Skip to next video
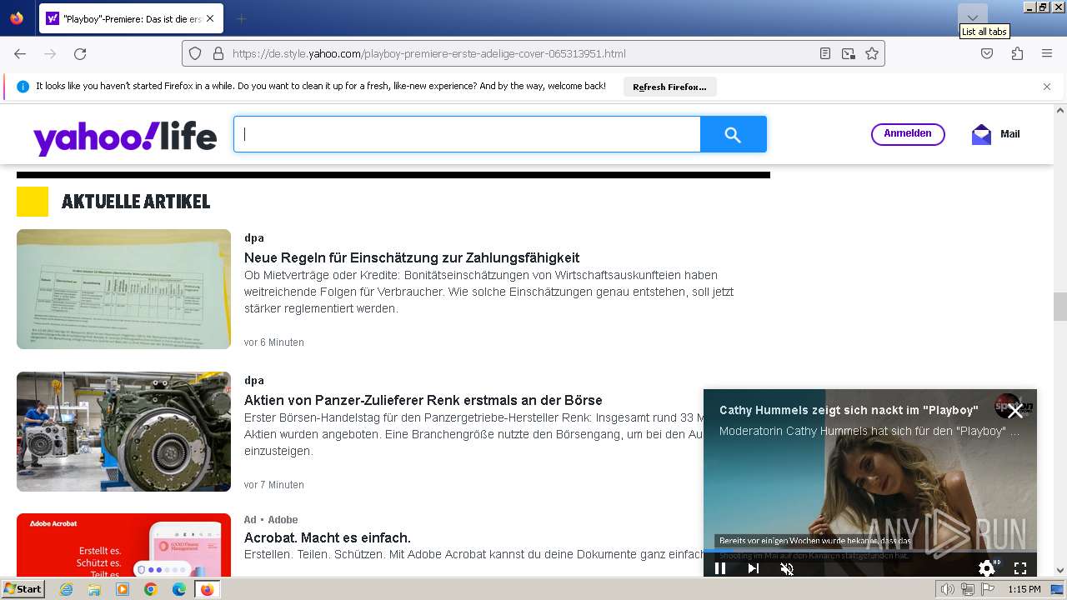1067x600 pixels. click(754, 568)
